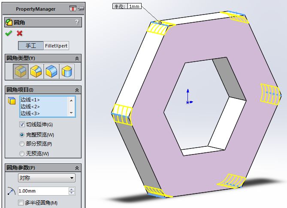Click the yellow cube edge selection icon
Image resolution: width=287 pixels, height=208 pixels.
(x=12, y=101)
